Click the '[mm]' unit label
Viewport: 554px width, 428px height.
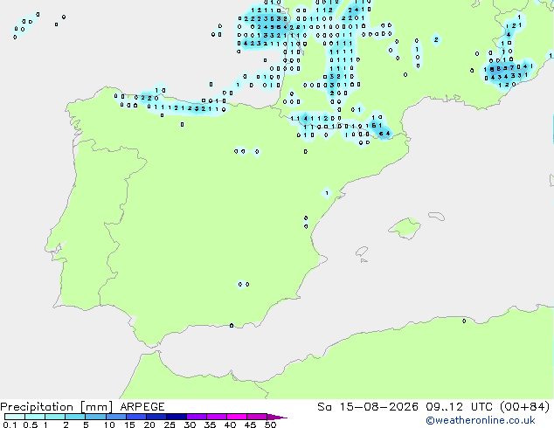(x=97, y=407)
